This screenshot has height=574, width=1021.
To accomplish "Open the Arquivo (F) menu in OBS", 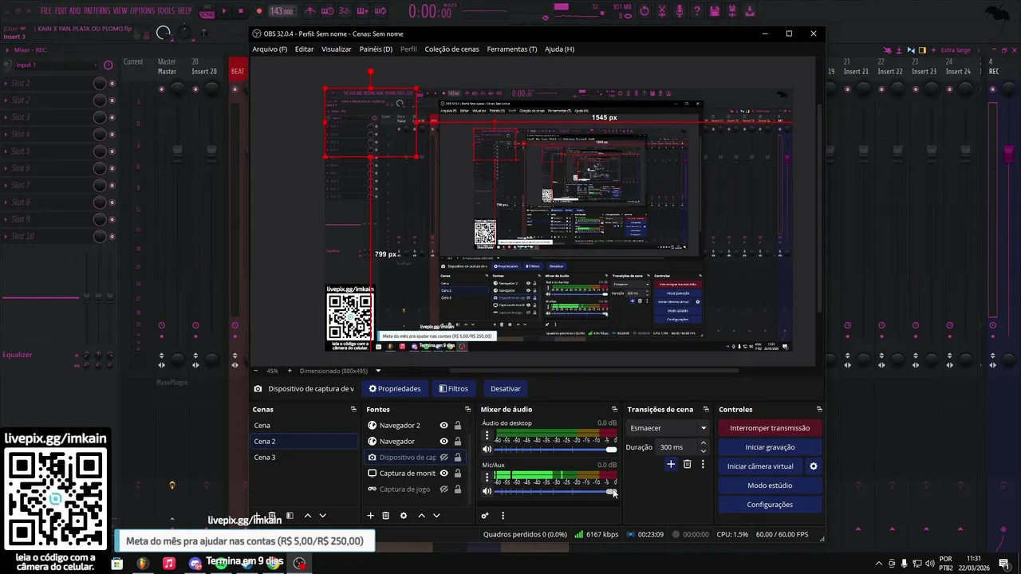I will point(270,49).
